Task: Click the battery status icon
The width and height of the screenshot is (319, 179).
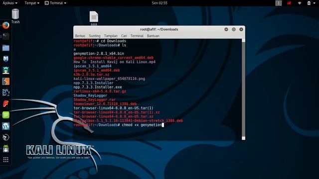Action: tap(309, 3)
